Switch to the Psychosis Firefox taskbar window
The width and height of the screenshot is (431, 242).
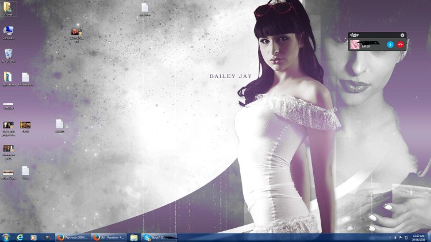tap(72, 237)
